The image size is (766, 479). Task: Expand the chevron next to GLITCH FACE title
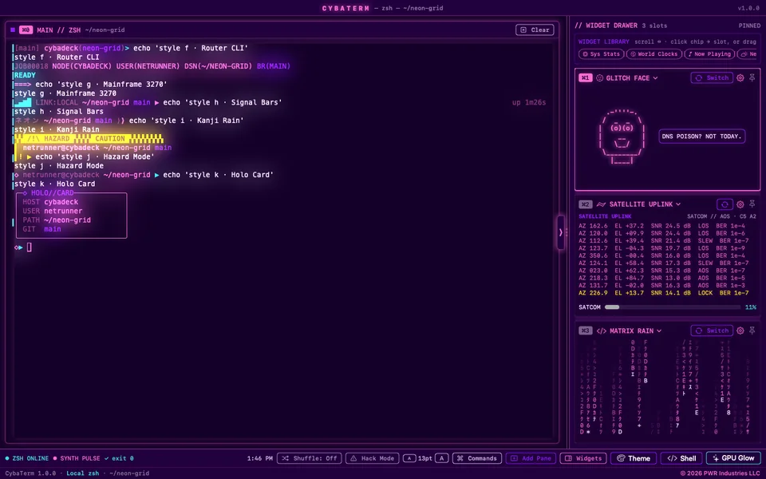click(655, 78)
